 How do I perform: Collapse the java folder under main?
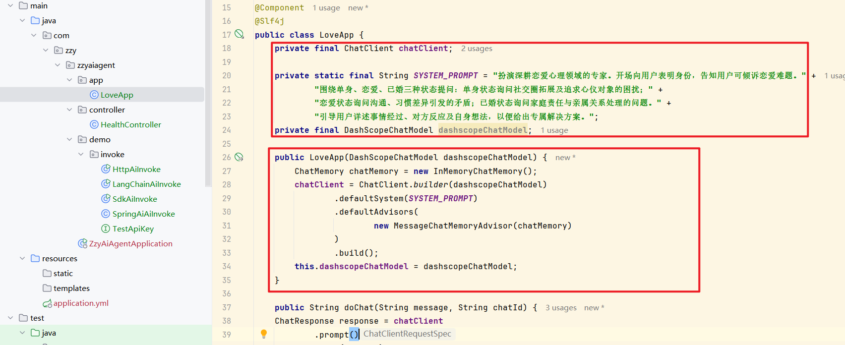22,20
